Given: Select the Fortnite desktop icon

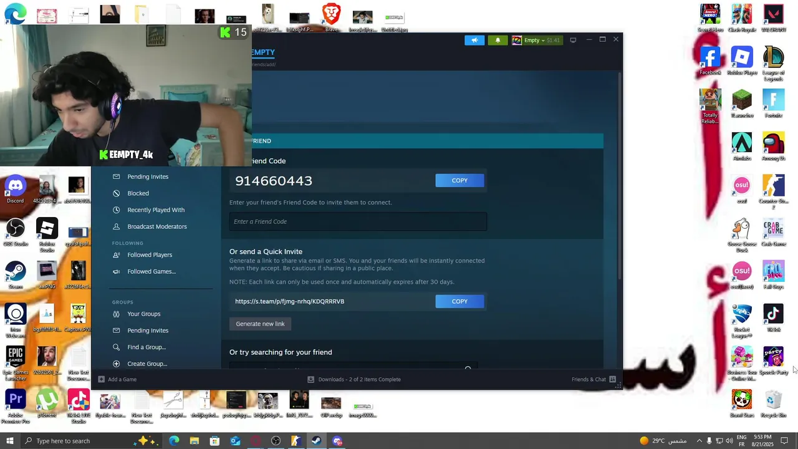Looking at the screenshot, I should (x=773, y=104).
